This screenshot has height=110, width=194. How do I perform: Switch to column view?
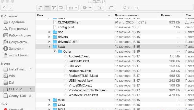point(54,8)
